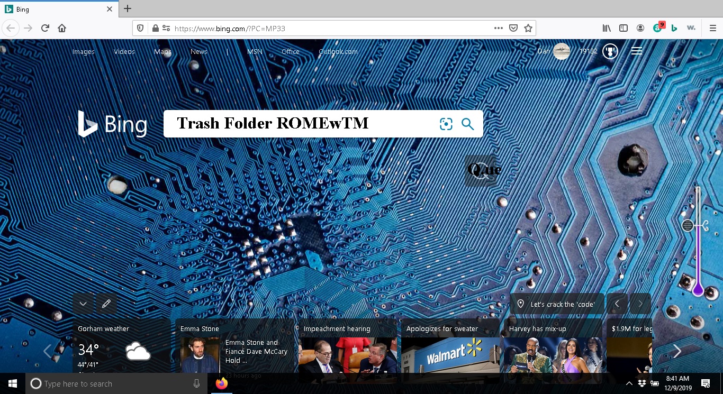This screenshot has height=394, width=723.
Task: Open Apologizes for sweater Walmart card
Action: point(450,346)
